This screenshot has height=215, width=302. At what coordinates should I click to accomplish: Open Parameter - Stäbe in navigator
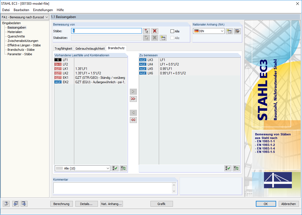click(x=20, y=54)
